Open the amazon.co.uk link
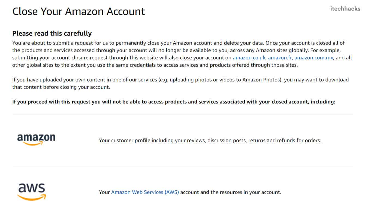The height and width of the screenshot is (201, 368). click(x=249, y=58)
